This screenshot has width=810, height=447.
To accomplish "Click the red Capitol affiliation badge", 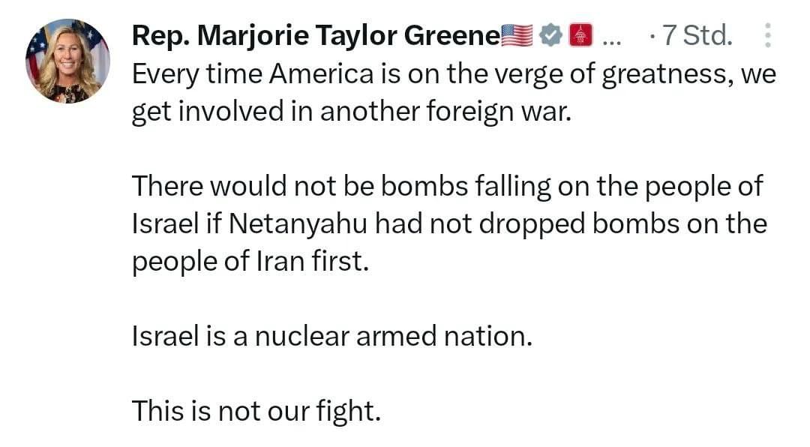I will (x=580, y=35).
